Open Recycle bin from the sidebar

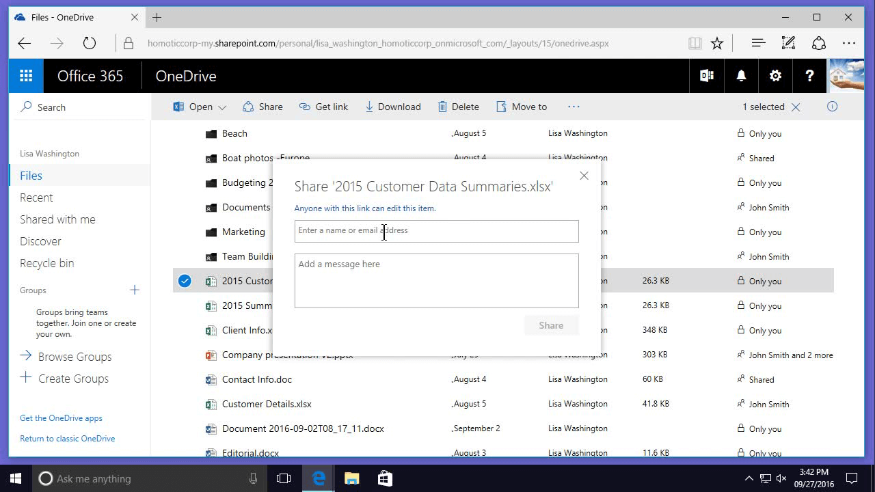click(46, 263)
